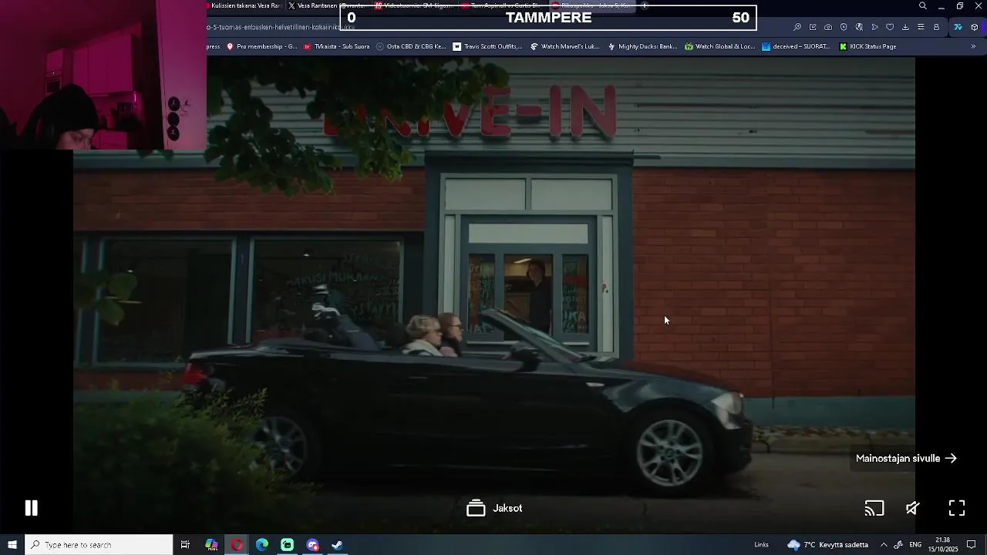Click the snapshot camera icon in address bar
This screenshot has width=987, height=555.
click(828, 27)
